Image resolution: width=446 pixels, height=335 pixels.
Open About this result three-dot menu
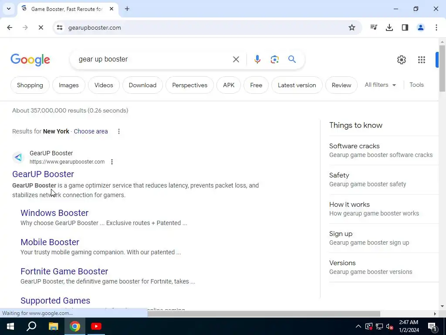tap(112, 162)
